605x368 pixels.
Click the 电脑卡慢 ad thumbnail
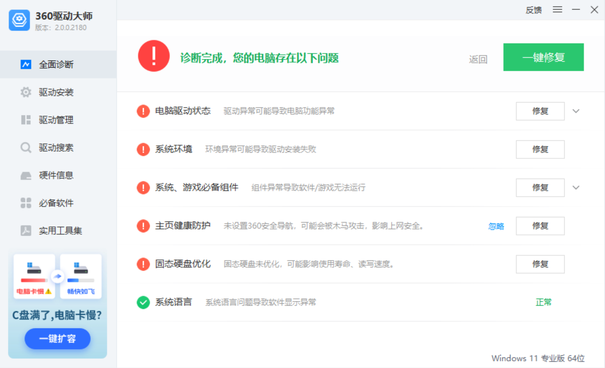click(34, 276)
